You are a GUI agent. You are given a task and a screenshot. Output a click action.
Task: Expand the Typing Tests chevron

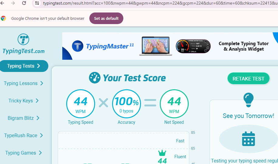(x=39, y=66)
